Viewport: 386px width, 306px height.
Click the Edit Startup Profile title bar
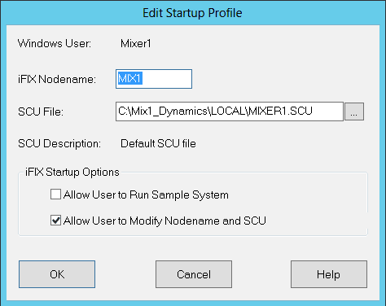(x=193, y=13)
